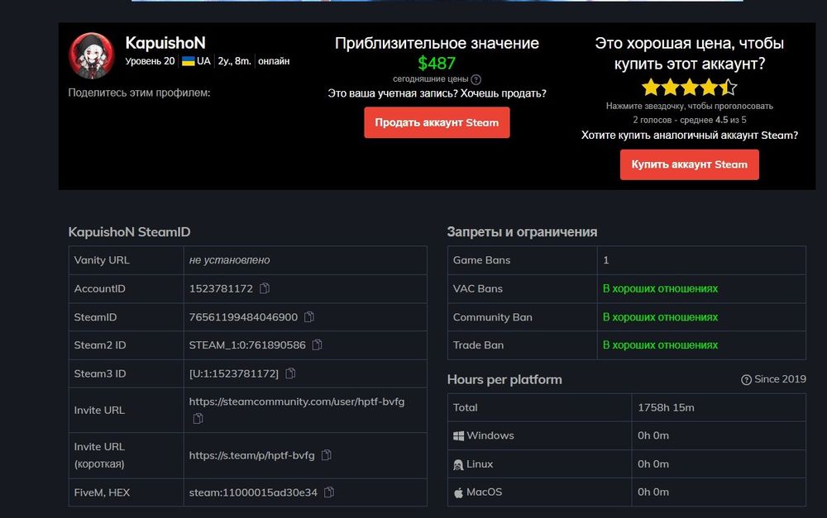Click the FiveM, HEX row label

click(102, 492)
